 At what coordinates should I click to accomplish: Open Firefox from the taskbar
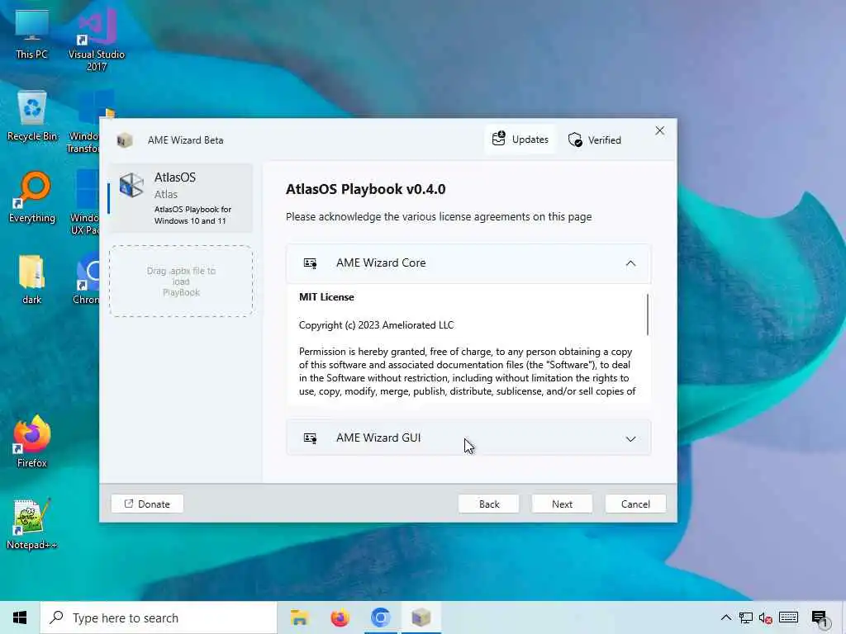point(340,617)
